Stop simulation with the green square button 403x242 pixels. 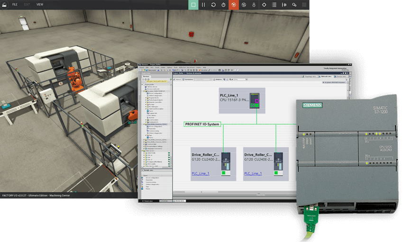193,5
